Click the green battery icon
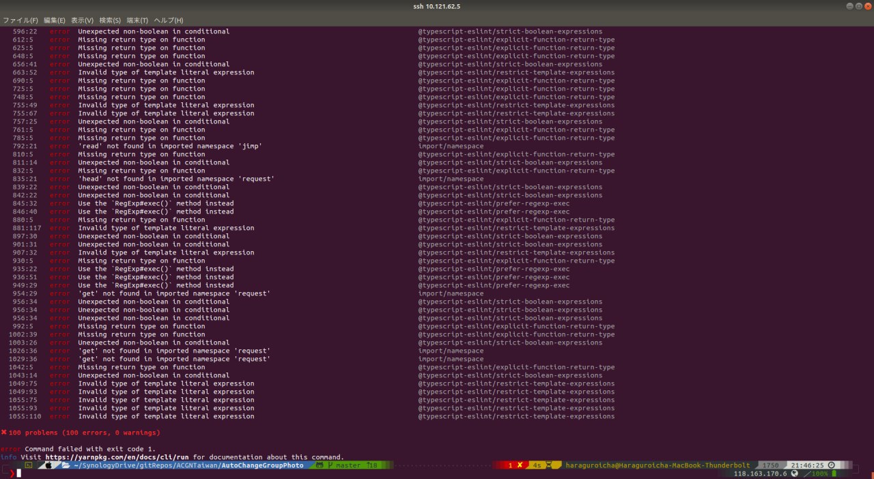Viewport: 874px width, 479px height. click(834, 473)
